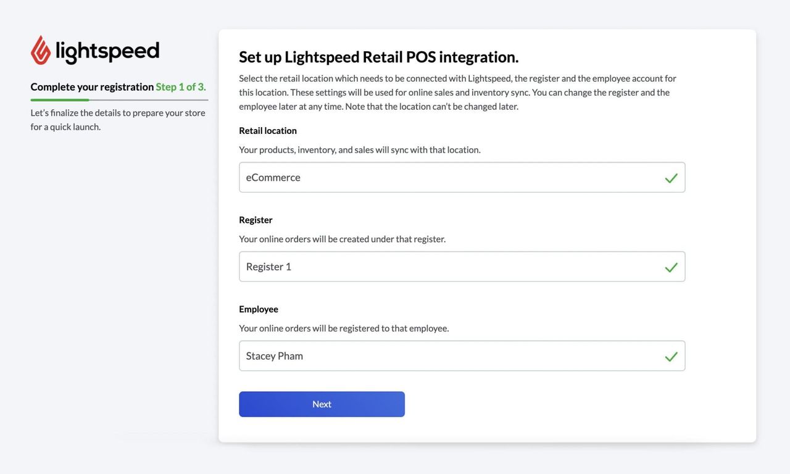Select the Stacey Pham input field
This screenshot has width=790, height=474.
pos(370,355)
